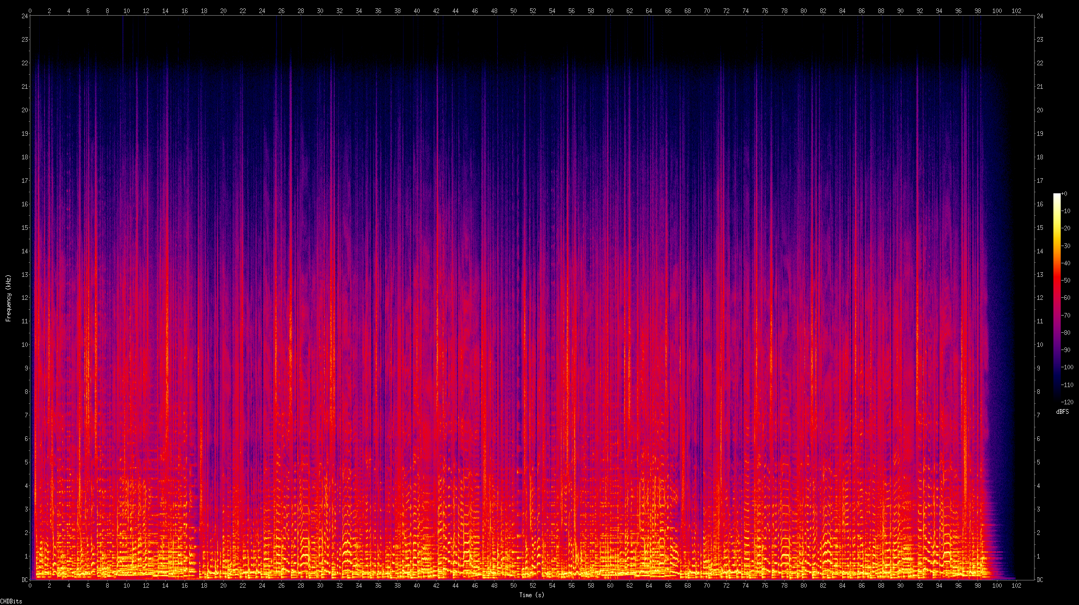Click the 20 second mark on bottom time axis

click(x=223, y=586)
